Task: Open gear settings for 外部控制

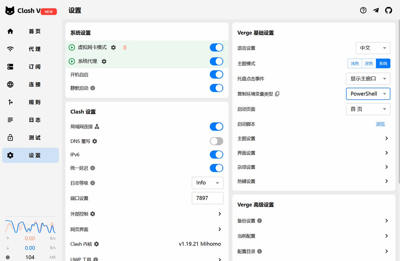Action: coord(93,214)
